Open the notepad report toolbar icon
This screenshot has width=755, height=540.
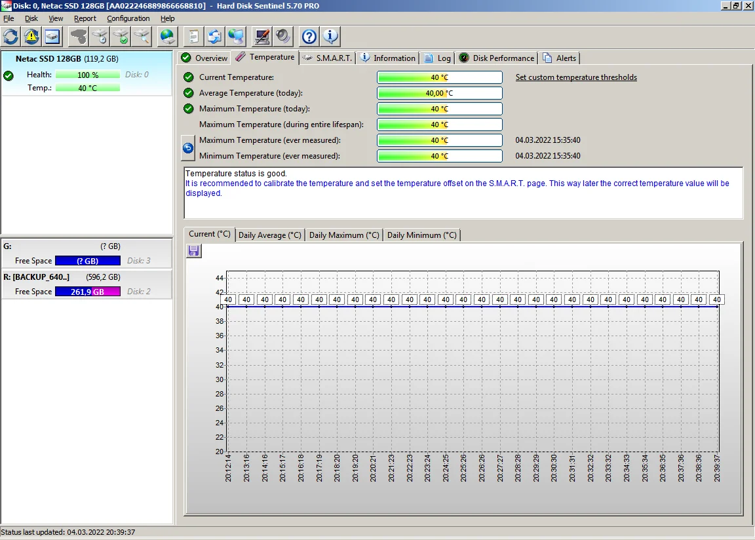194,36
